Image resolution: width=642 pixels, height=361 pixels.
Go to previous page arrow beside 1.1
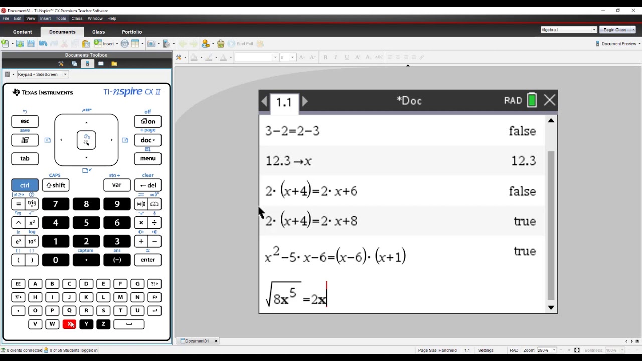tap(264, 102)
